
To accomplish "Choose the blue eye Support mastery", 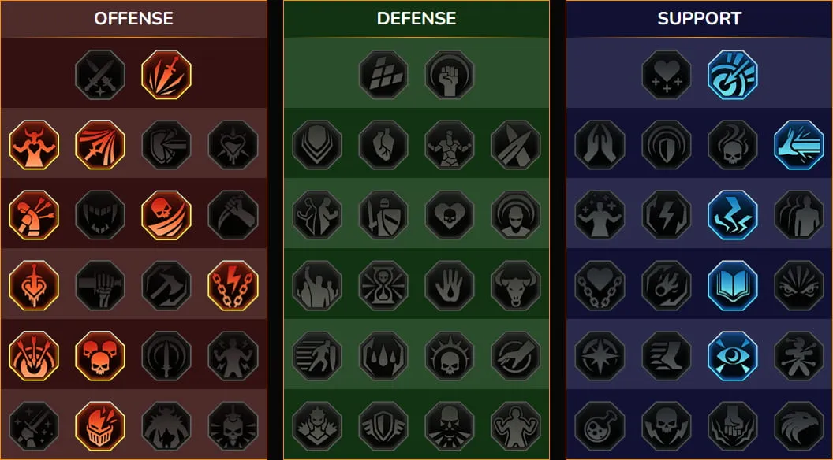I will 733,356.
